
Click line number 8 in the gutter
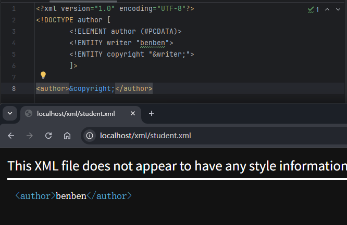pos(14,89)
